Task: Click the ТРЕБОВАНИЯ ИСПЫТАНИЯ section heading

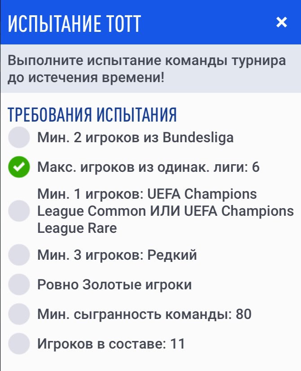Action: [x=92, y=115]
